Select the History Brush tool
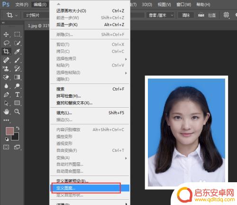Screen dimensions: 237x205 click(x=17, y=69)
